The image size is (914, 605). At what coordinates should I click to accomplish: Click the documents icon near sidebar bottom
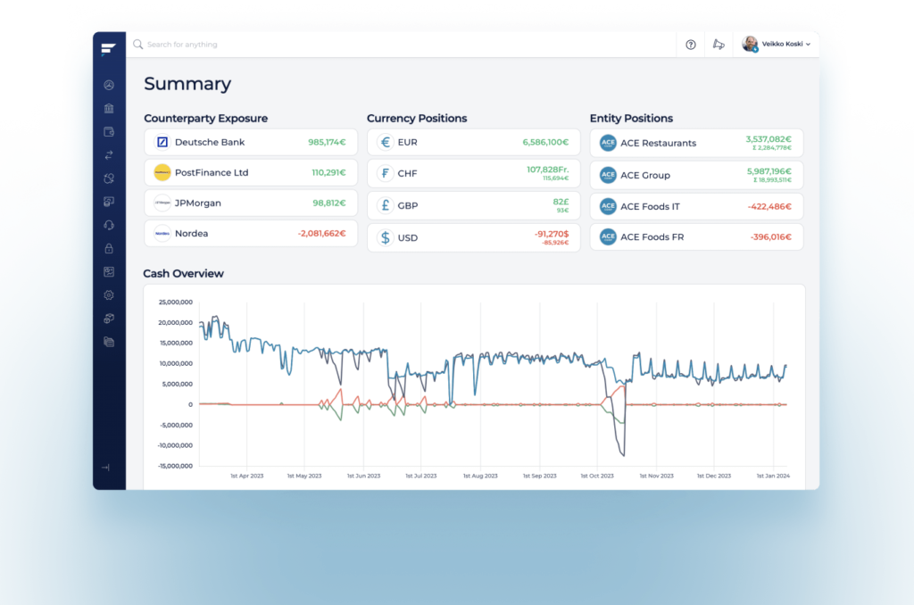(108, 341)
